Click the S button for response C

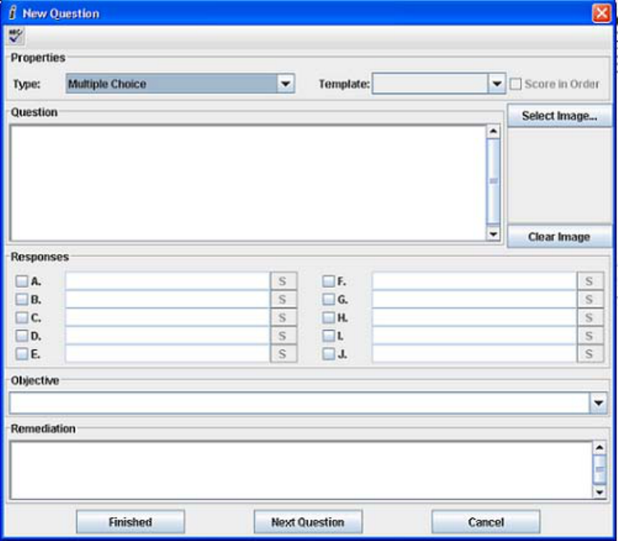click(x=284, y=317)
